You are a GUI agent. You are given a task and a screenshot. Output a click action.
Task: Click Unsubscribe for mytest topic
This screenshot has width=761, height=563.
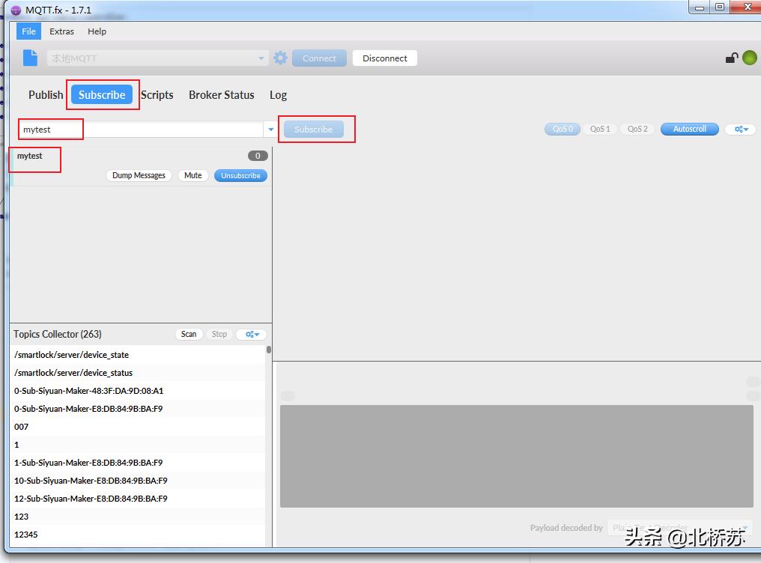[240, 175]
